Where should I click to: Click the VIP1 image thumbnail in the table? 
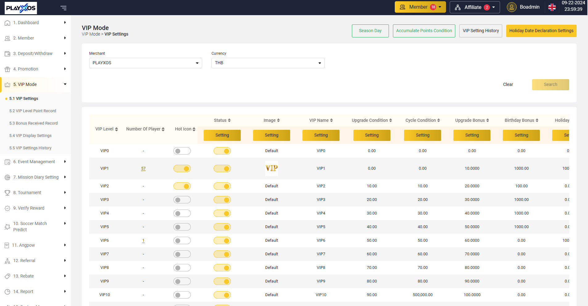coord(271,168)
